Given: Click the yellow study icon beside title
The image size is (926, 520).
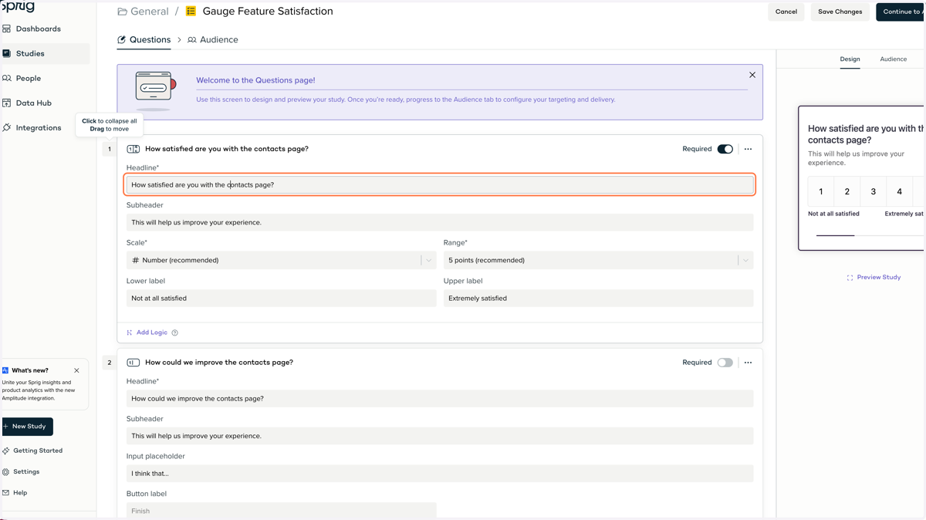Looking at the screenshot, I should pos(191,12).
